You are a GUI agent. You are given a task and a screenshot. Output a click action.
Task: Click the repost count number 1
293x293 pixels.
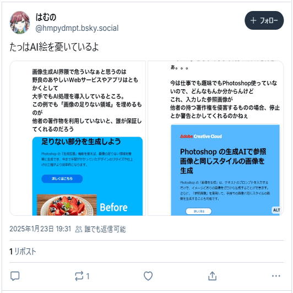[x=88, y=276]
